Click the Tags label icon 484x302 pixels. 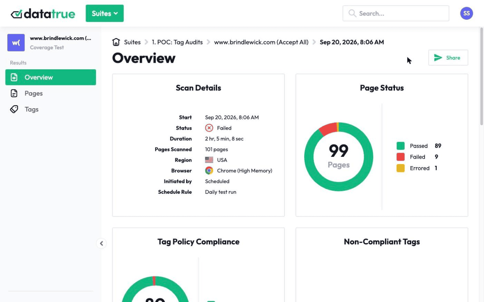14,109
